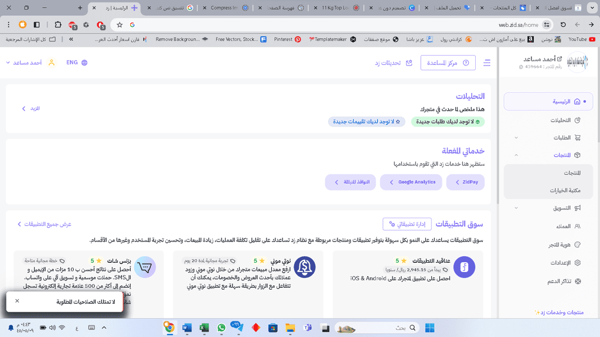Click the hamburger menu icon in header
The height and width of the screenshot is (337, 600).
[487, 63]
